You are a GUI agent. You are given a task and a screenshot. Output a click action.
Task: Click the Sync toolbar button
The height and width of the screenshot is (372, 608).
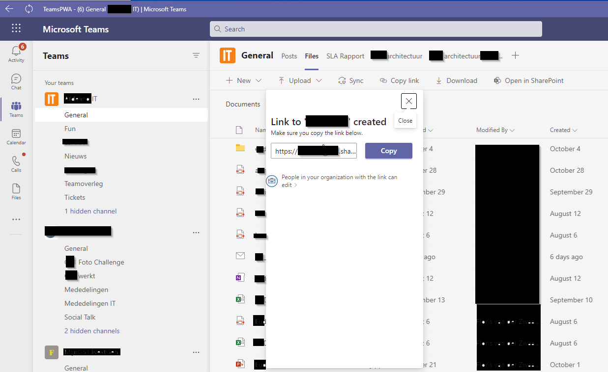[x=351, y=80]
